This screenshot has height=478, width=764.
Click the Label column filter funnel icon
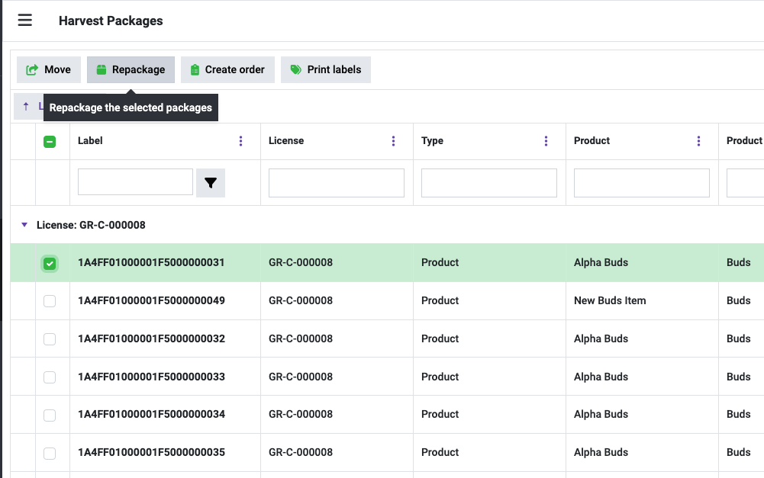(x=211, y=183)
